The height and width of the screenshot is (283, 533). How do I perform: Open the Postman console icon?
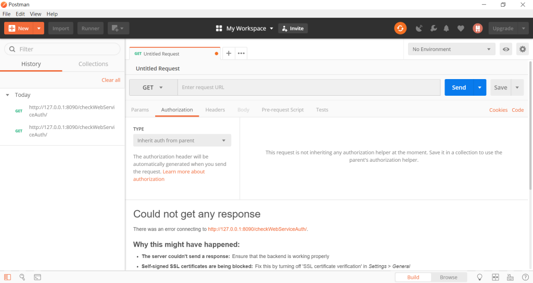click(37, 277)
